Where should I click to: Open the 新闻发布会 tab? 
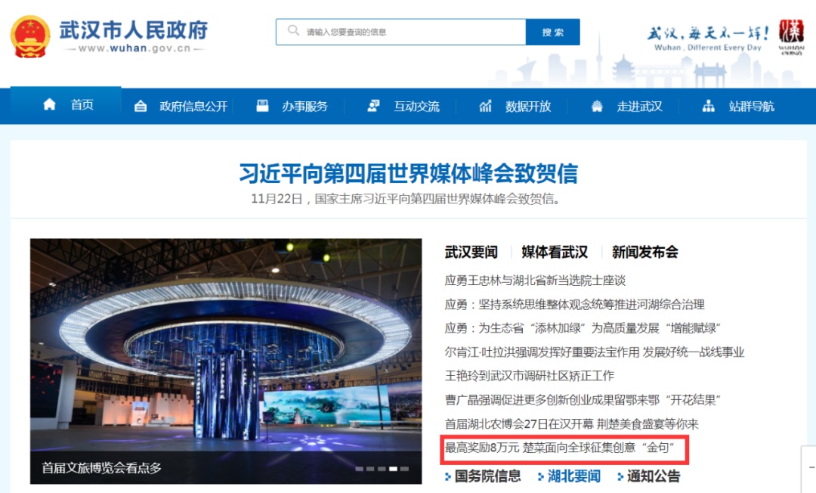pos(644,252)
